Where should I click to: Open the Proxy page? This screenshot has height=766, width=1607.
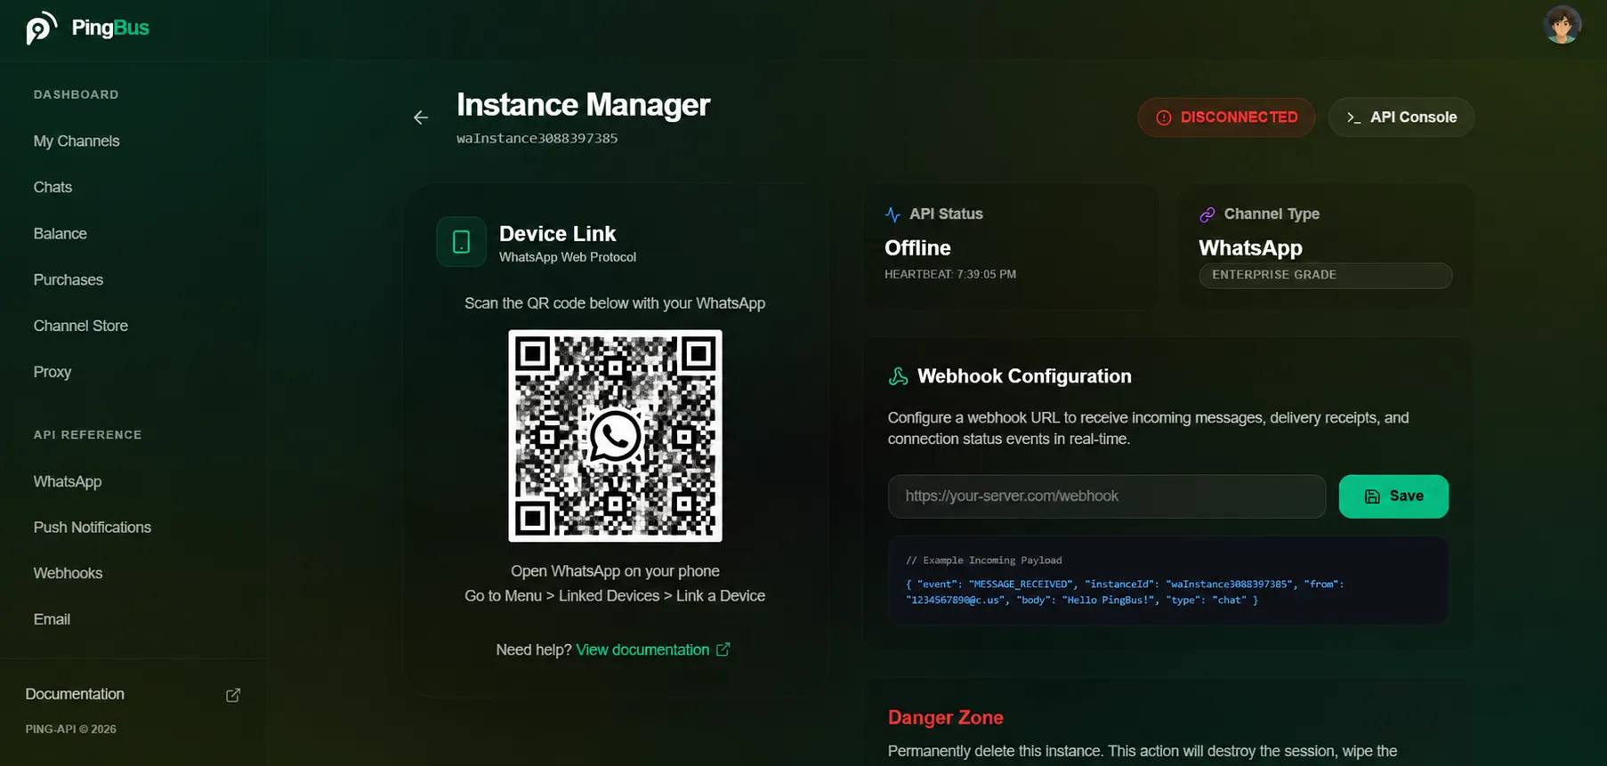click(x=52, y=372)
